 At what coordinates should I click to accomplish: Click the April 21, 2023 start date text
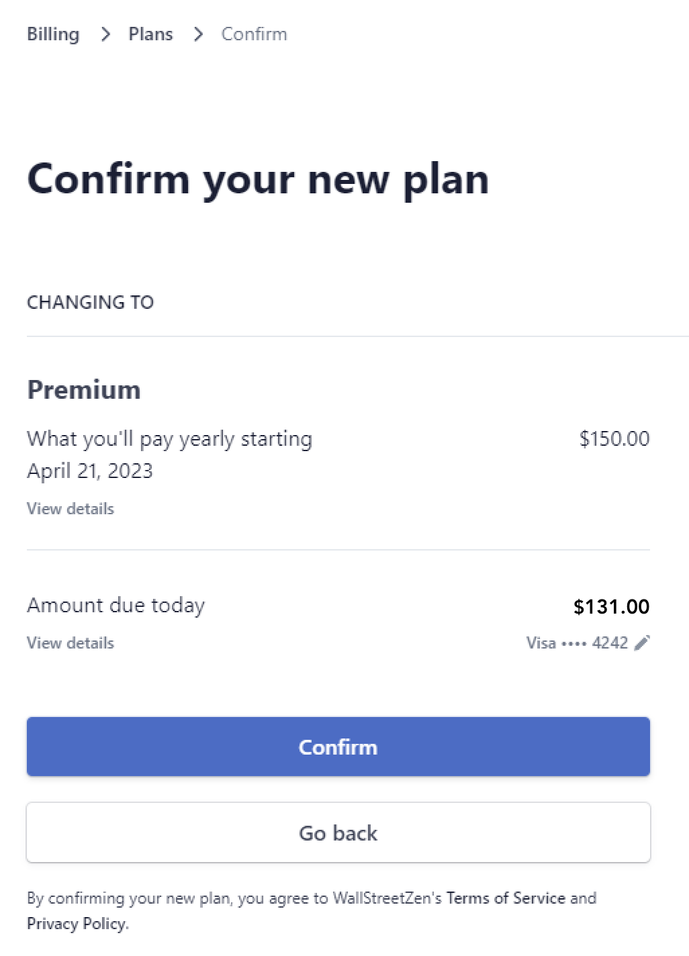(90, 471)
